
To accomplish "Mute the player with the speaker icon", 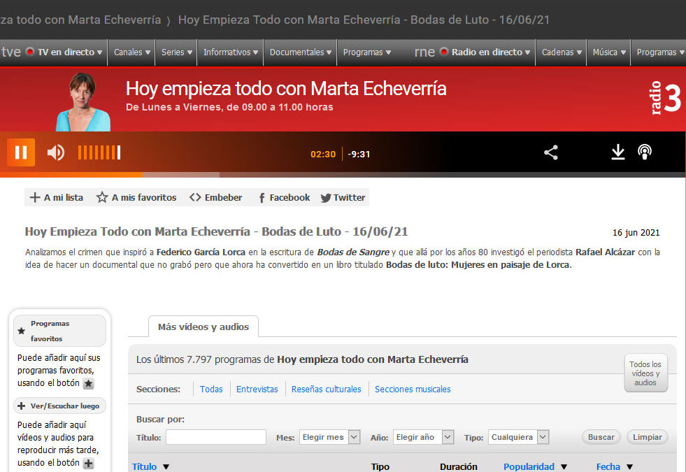I will [55, 152].
